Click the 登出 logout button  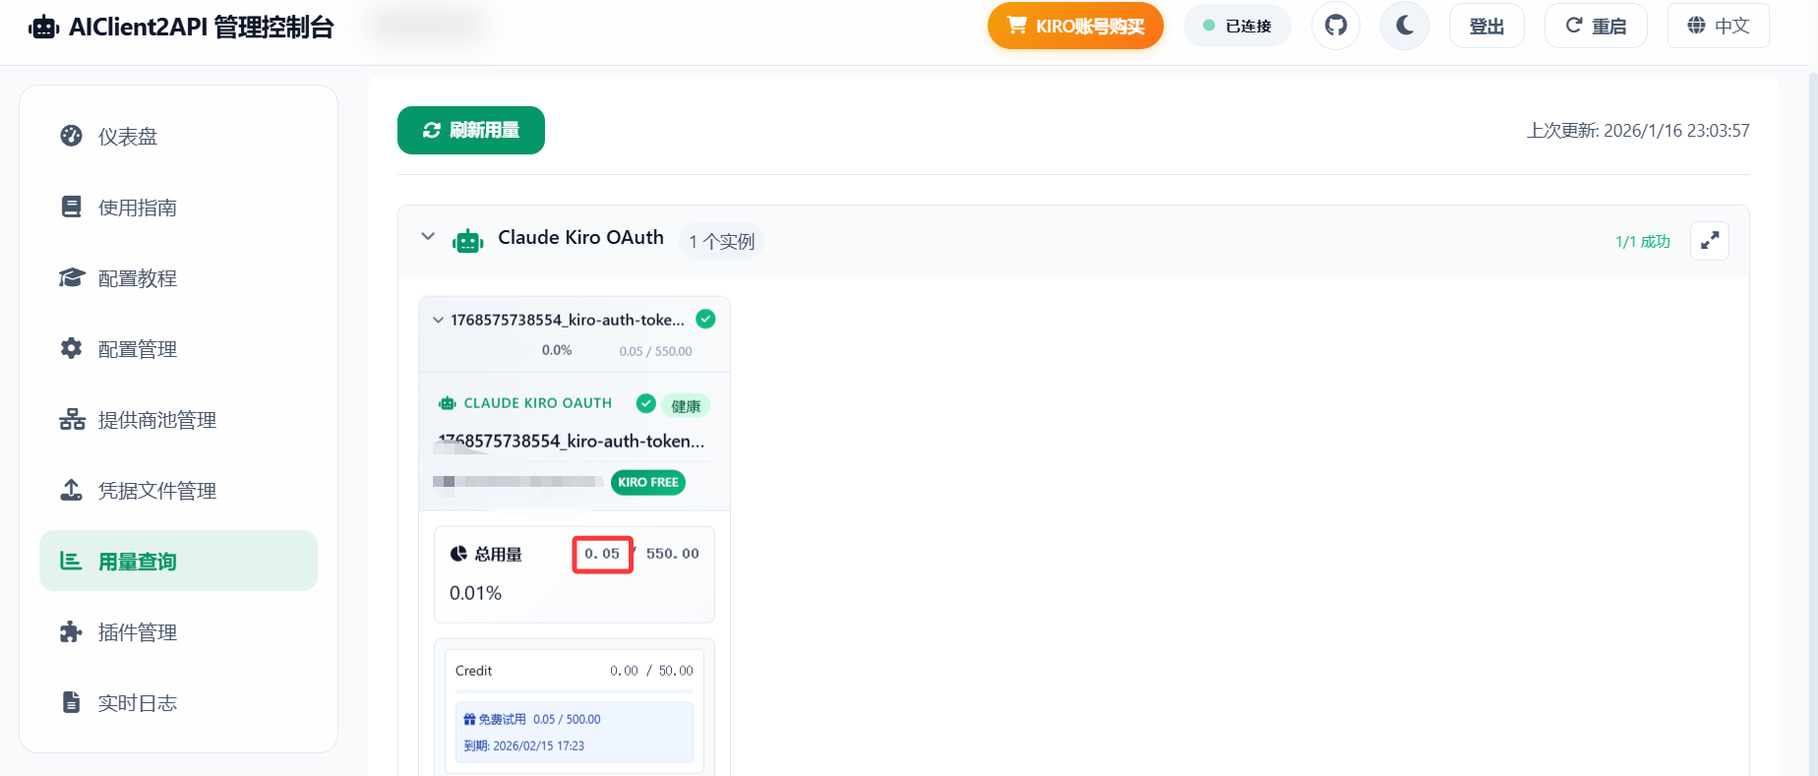tap(1486, 26)
